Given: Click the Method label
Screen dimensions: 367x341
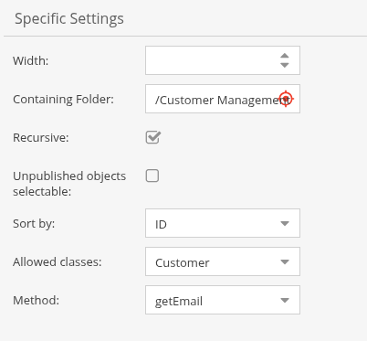Looking at the screenshot, I should tap(36, 301).
